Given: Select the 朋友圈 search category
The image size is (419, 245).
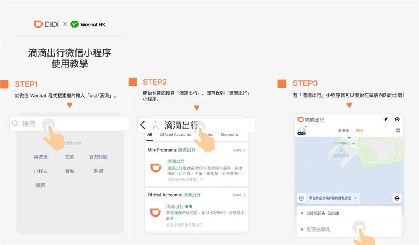Looking at the screenshot, I should point(41,157).
